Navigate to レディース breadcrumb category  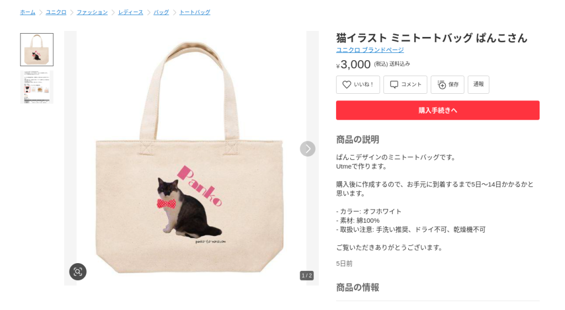tap(130, 12)
